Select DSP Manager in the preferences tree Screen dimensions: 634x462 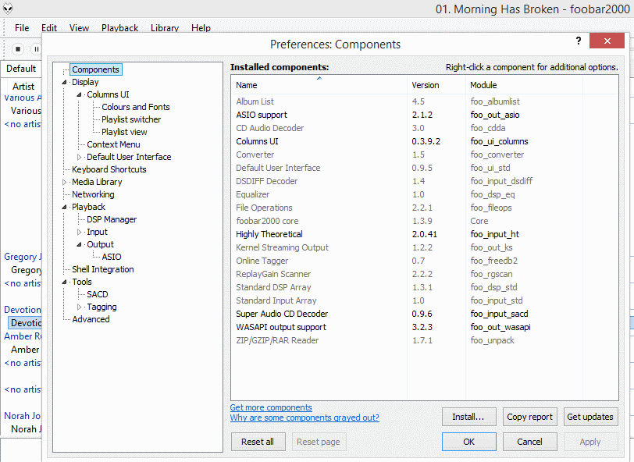[112, 219]
